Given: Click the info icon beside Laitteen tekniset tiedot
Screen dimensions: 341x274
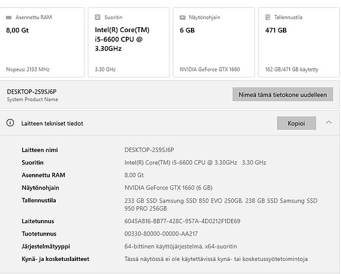Looking at the screenshot, I should pyautogui.click(x=10, y=123).
